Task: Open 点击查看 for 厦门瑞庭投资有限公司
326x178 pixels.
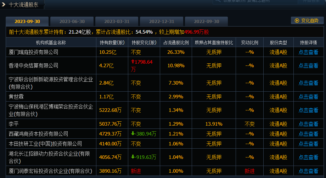Action: point(308,52)
